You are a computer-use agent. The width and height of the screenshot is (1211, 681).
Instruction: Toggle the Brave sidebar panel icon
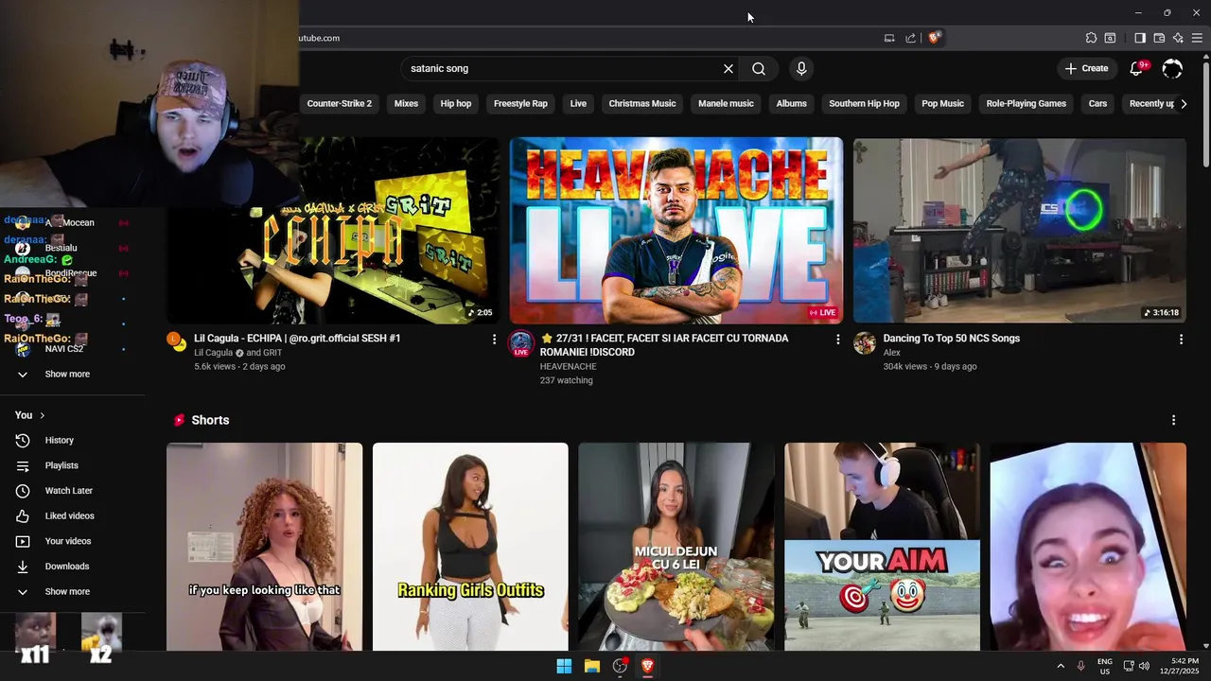coord(1140,38)
